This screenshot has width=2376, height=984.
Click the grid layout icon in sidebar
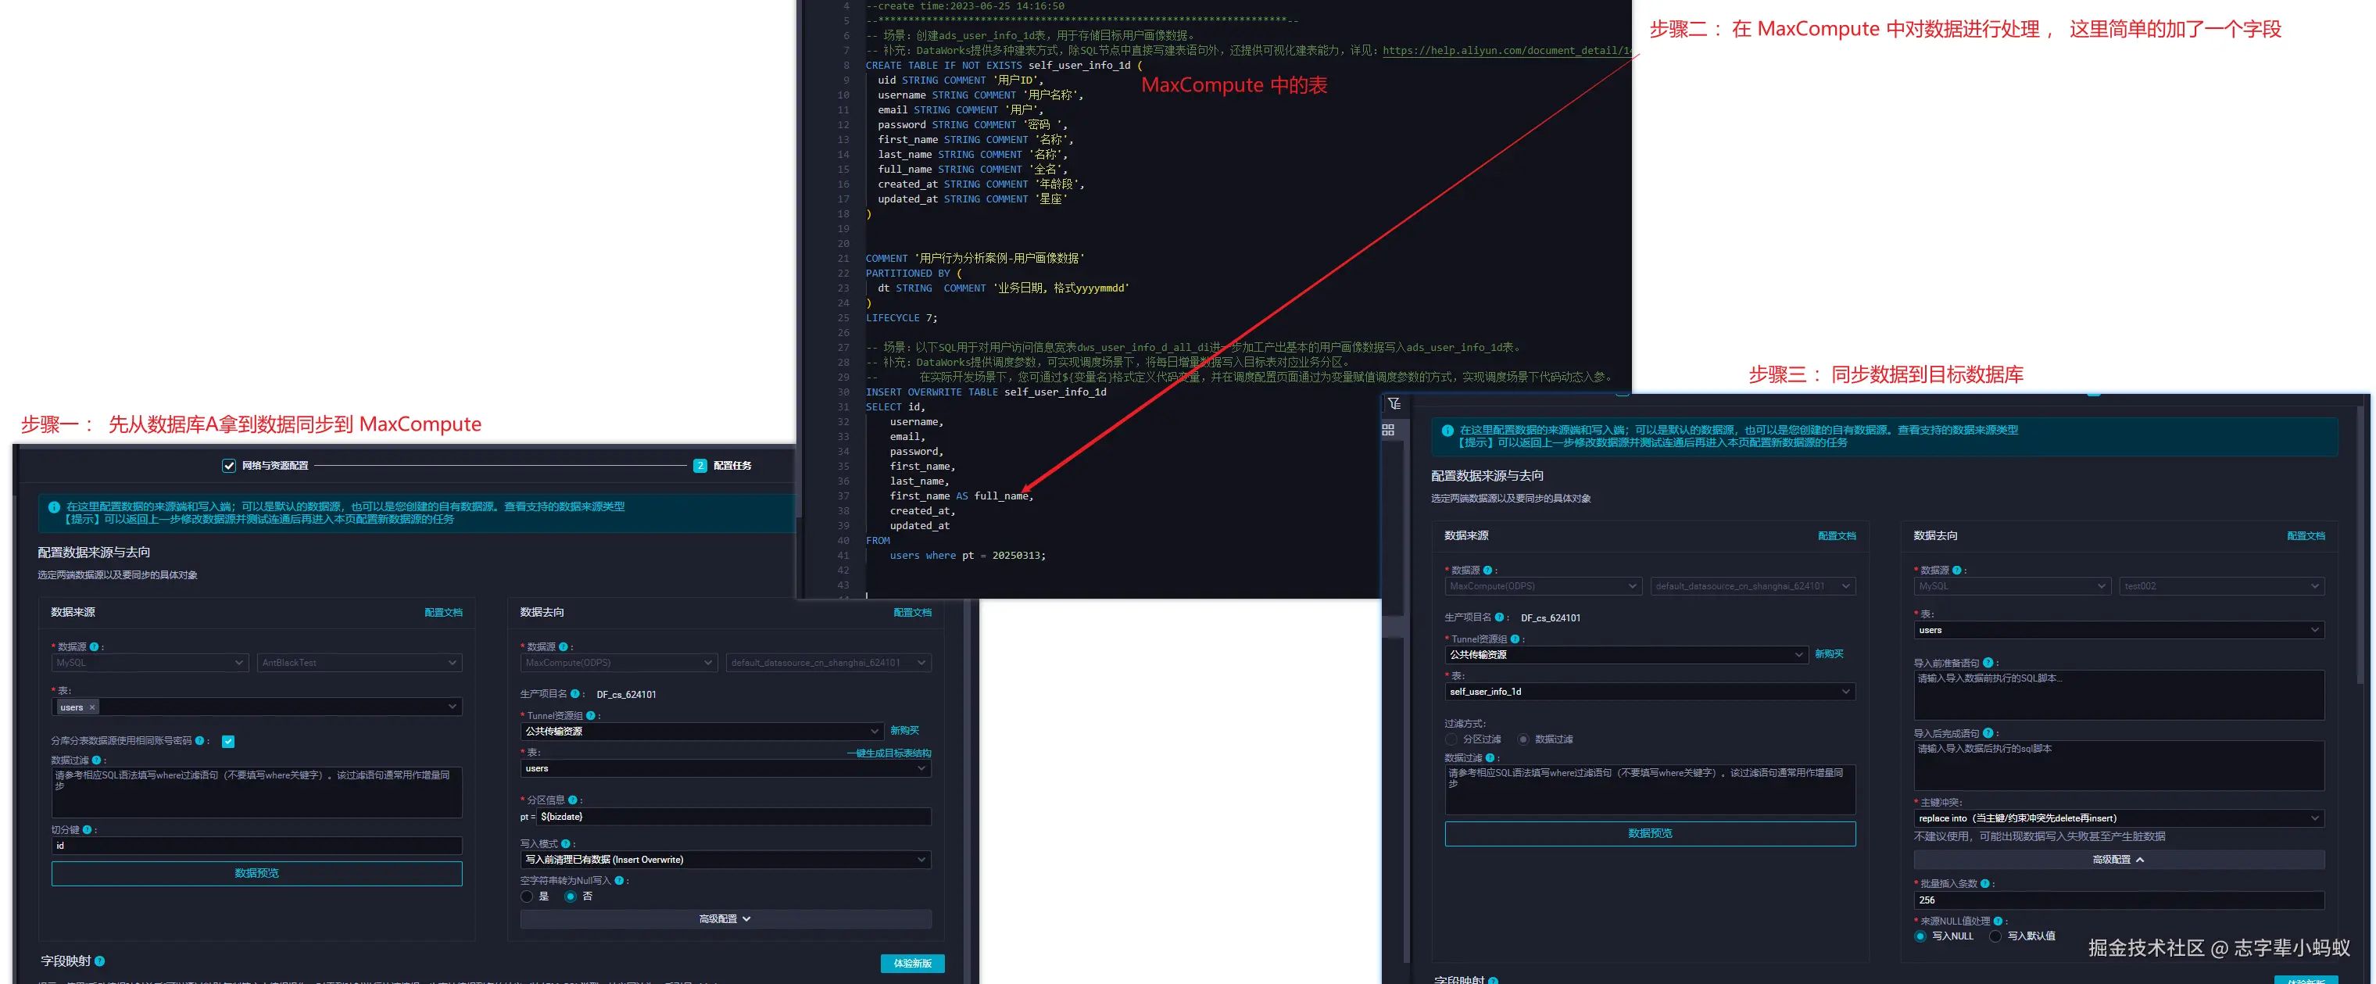click(1388, 430)
